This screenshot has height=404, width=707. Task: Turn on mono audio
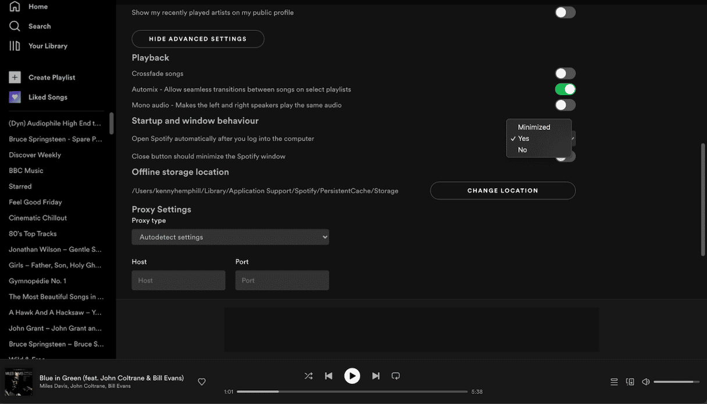pyautogui.click(x=565, y=104)
